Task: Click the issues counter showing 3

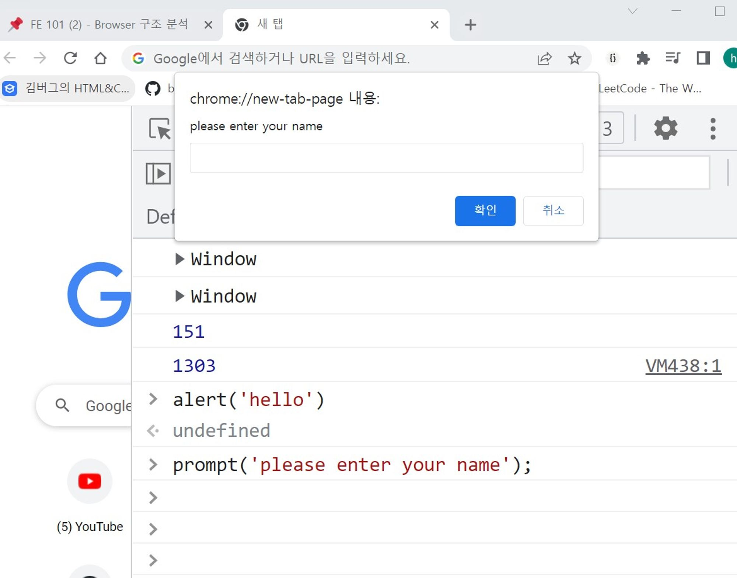Action: point(610,128)
